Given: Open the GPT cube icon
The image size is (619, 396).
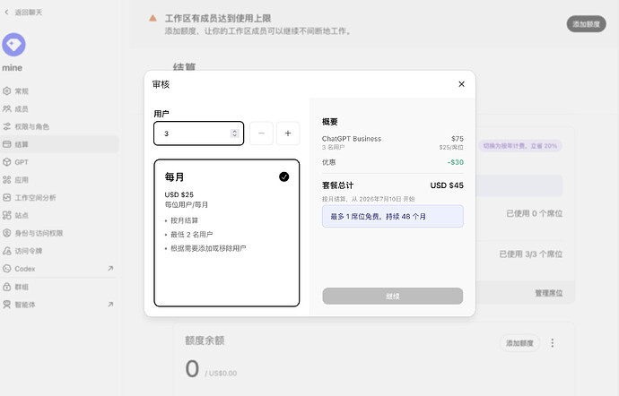Looking at the screenshot, I should tap(6, 162).
